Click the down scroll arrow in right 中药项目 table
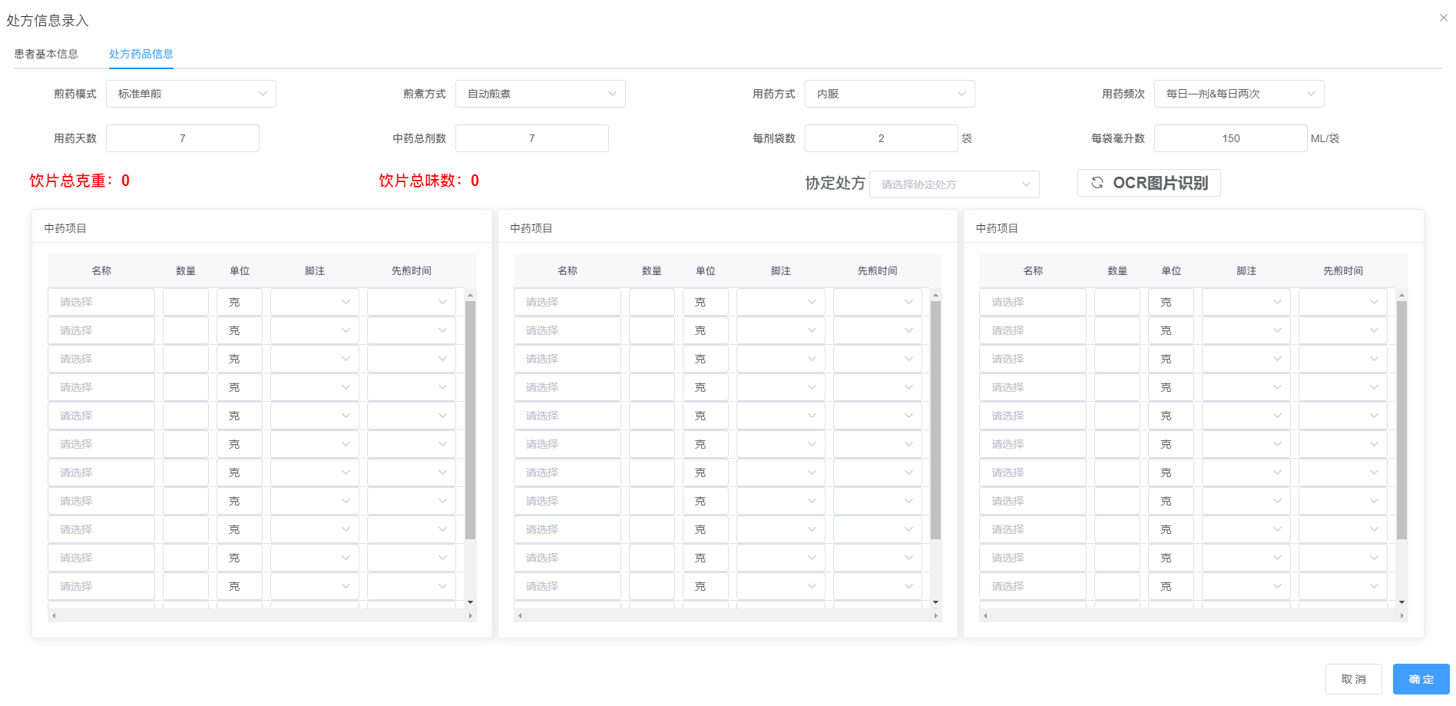 click(1401, 602)
